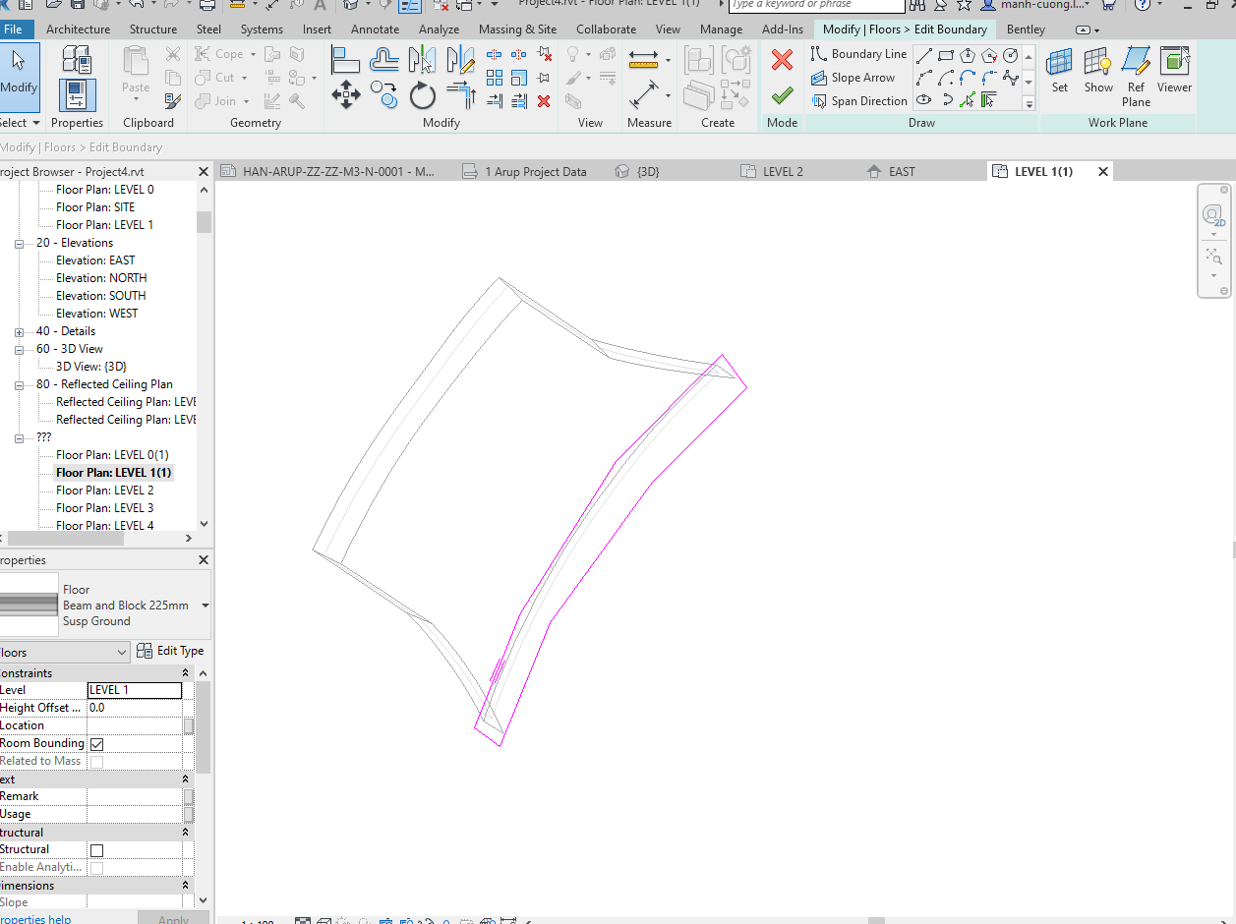Click the red Delete icon in Modify panel

tap(544, 101)
